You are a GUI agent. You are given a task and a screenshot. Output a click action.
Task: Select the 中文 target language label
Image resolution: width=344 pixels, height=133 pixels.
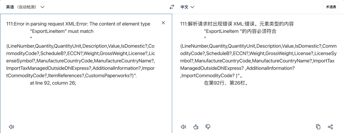(184, 7)
